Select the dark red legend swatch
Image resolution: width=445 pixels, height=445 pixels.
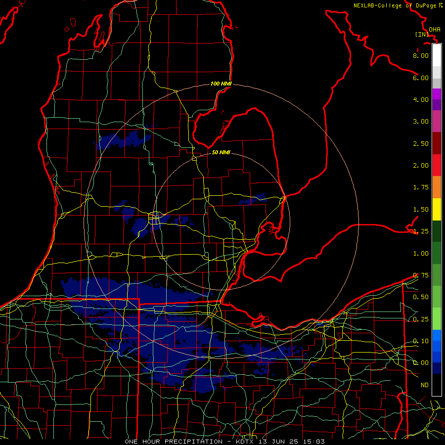(x=437, y=143)
